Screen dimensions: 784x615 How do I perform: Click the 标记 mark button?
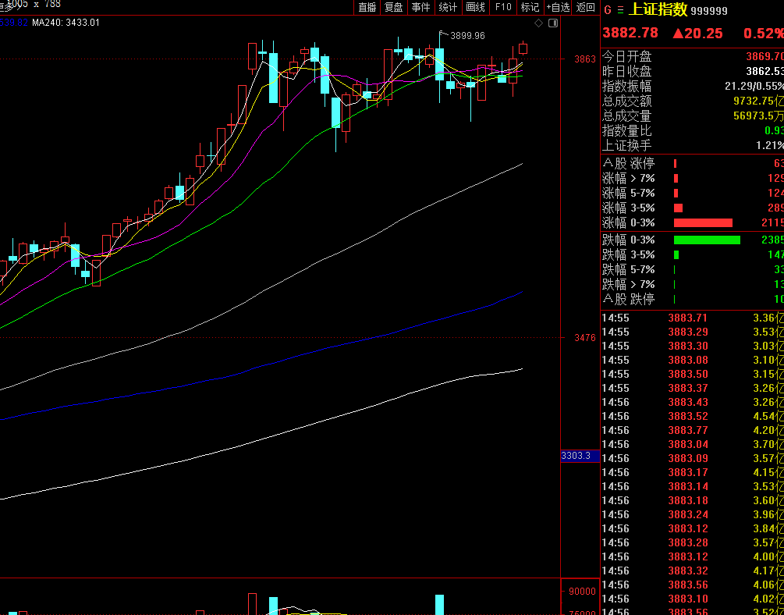coord(530,7)
